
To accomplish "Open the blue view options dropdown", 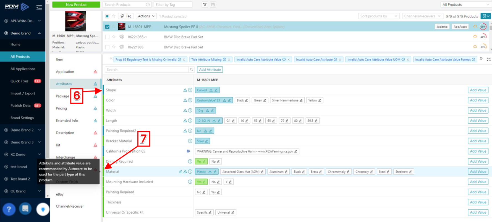I will pyautogui.click(x=486, y=16).
